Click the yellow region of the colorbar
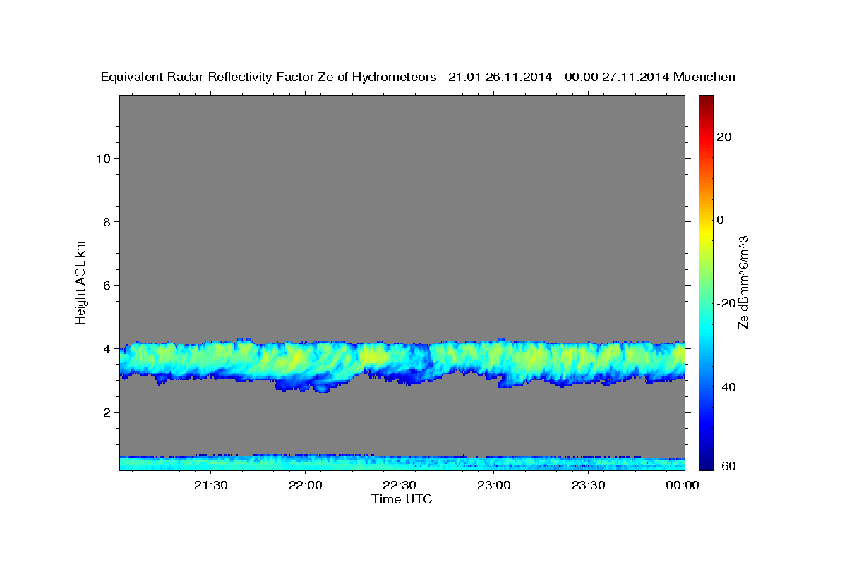 [x=705, y=233]
